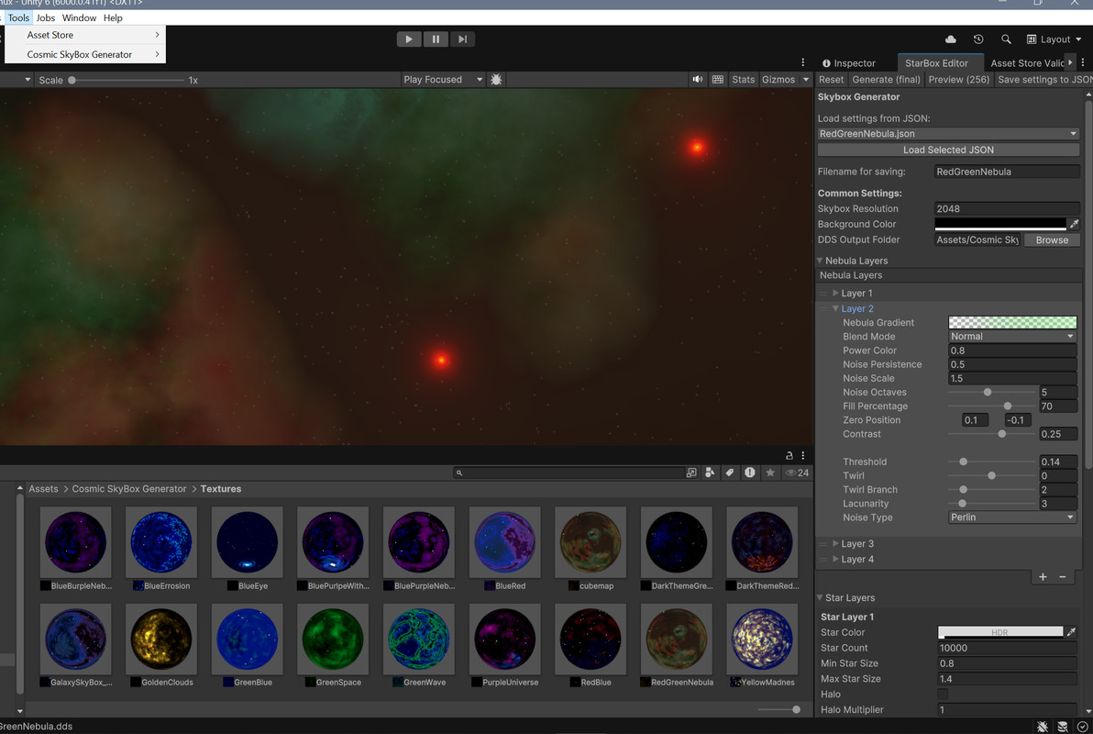The image size is (1093, 734).
Task: Click the plus to add a nebula layer
Action: point(1043,576)
